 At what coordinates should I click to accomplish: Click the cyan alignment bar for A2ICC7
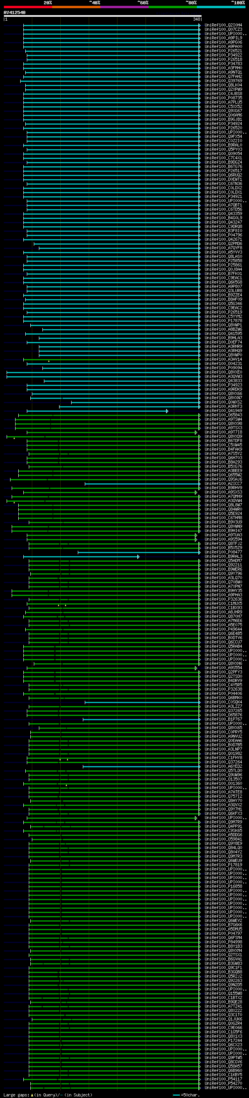point(142,484)
